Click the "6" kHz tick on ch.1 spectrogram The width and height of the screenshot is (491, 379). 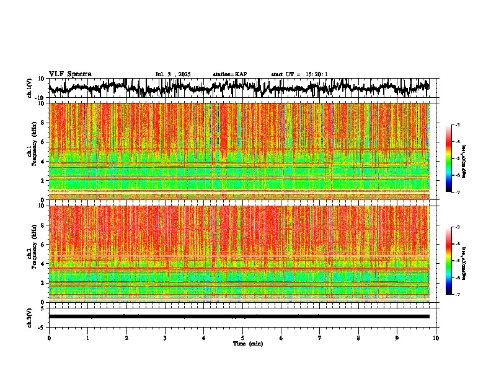pyautogui.click(x=43, y=142)
